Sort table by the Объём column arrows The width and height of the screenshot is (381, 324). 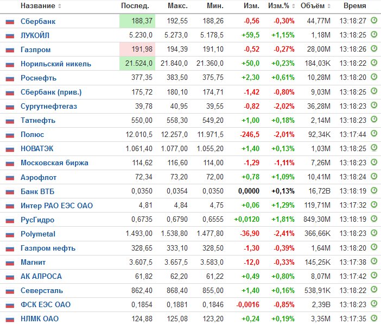coord(329,6)
